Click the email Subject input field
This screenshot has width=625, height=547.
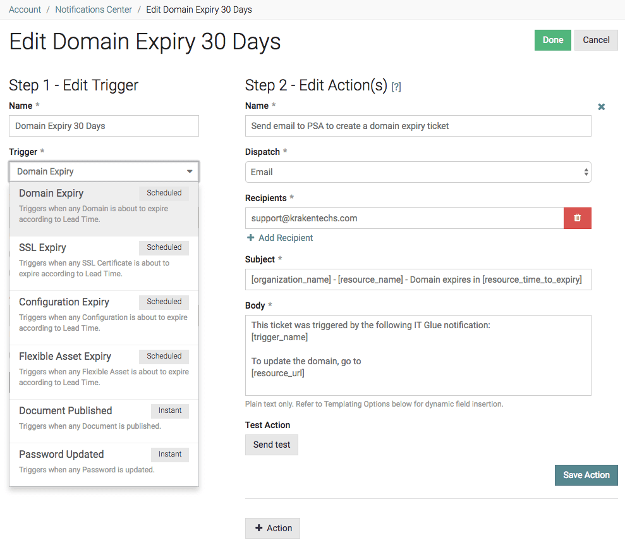pyautogui.click(x=418, y=280)
